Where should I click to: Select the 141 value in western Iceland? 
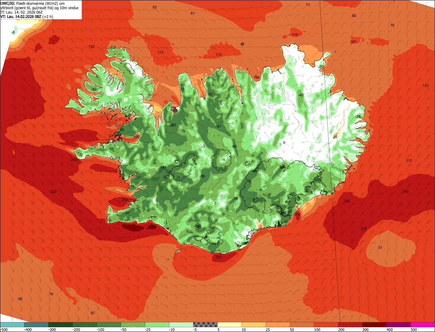[163, 167]
